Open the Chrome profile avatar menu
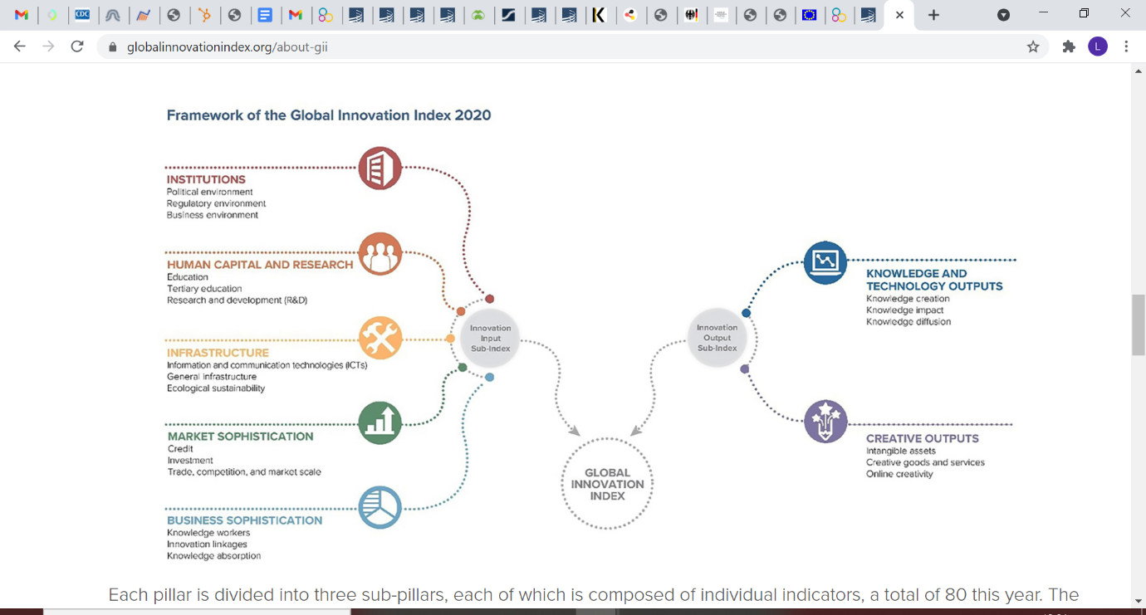Viewport: 1146px width, 615px height. pyautogui.click(x=1098, y=47)
